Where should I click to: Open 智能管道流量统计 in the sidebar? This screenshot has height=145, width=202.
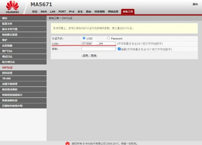click(x=23, y=95)
